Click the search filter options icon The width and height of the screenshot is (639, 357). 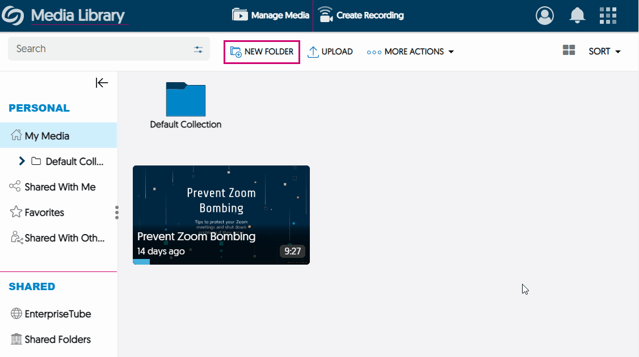coord(198,49)
